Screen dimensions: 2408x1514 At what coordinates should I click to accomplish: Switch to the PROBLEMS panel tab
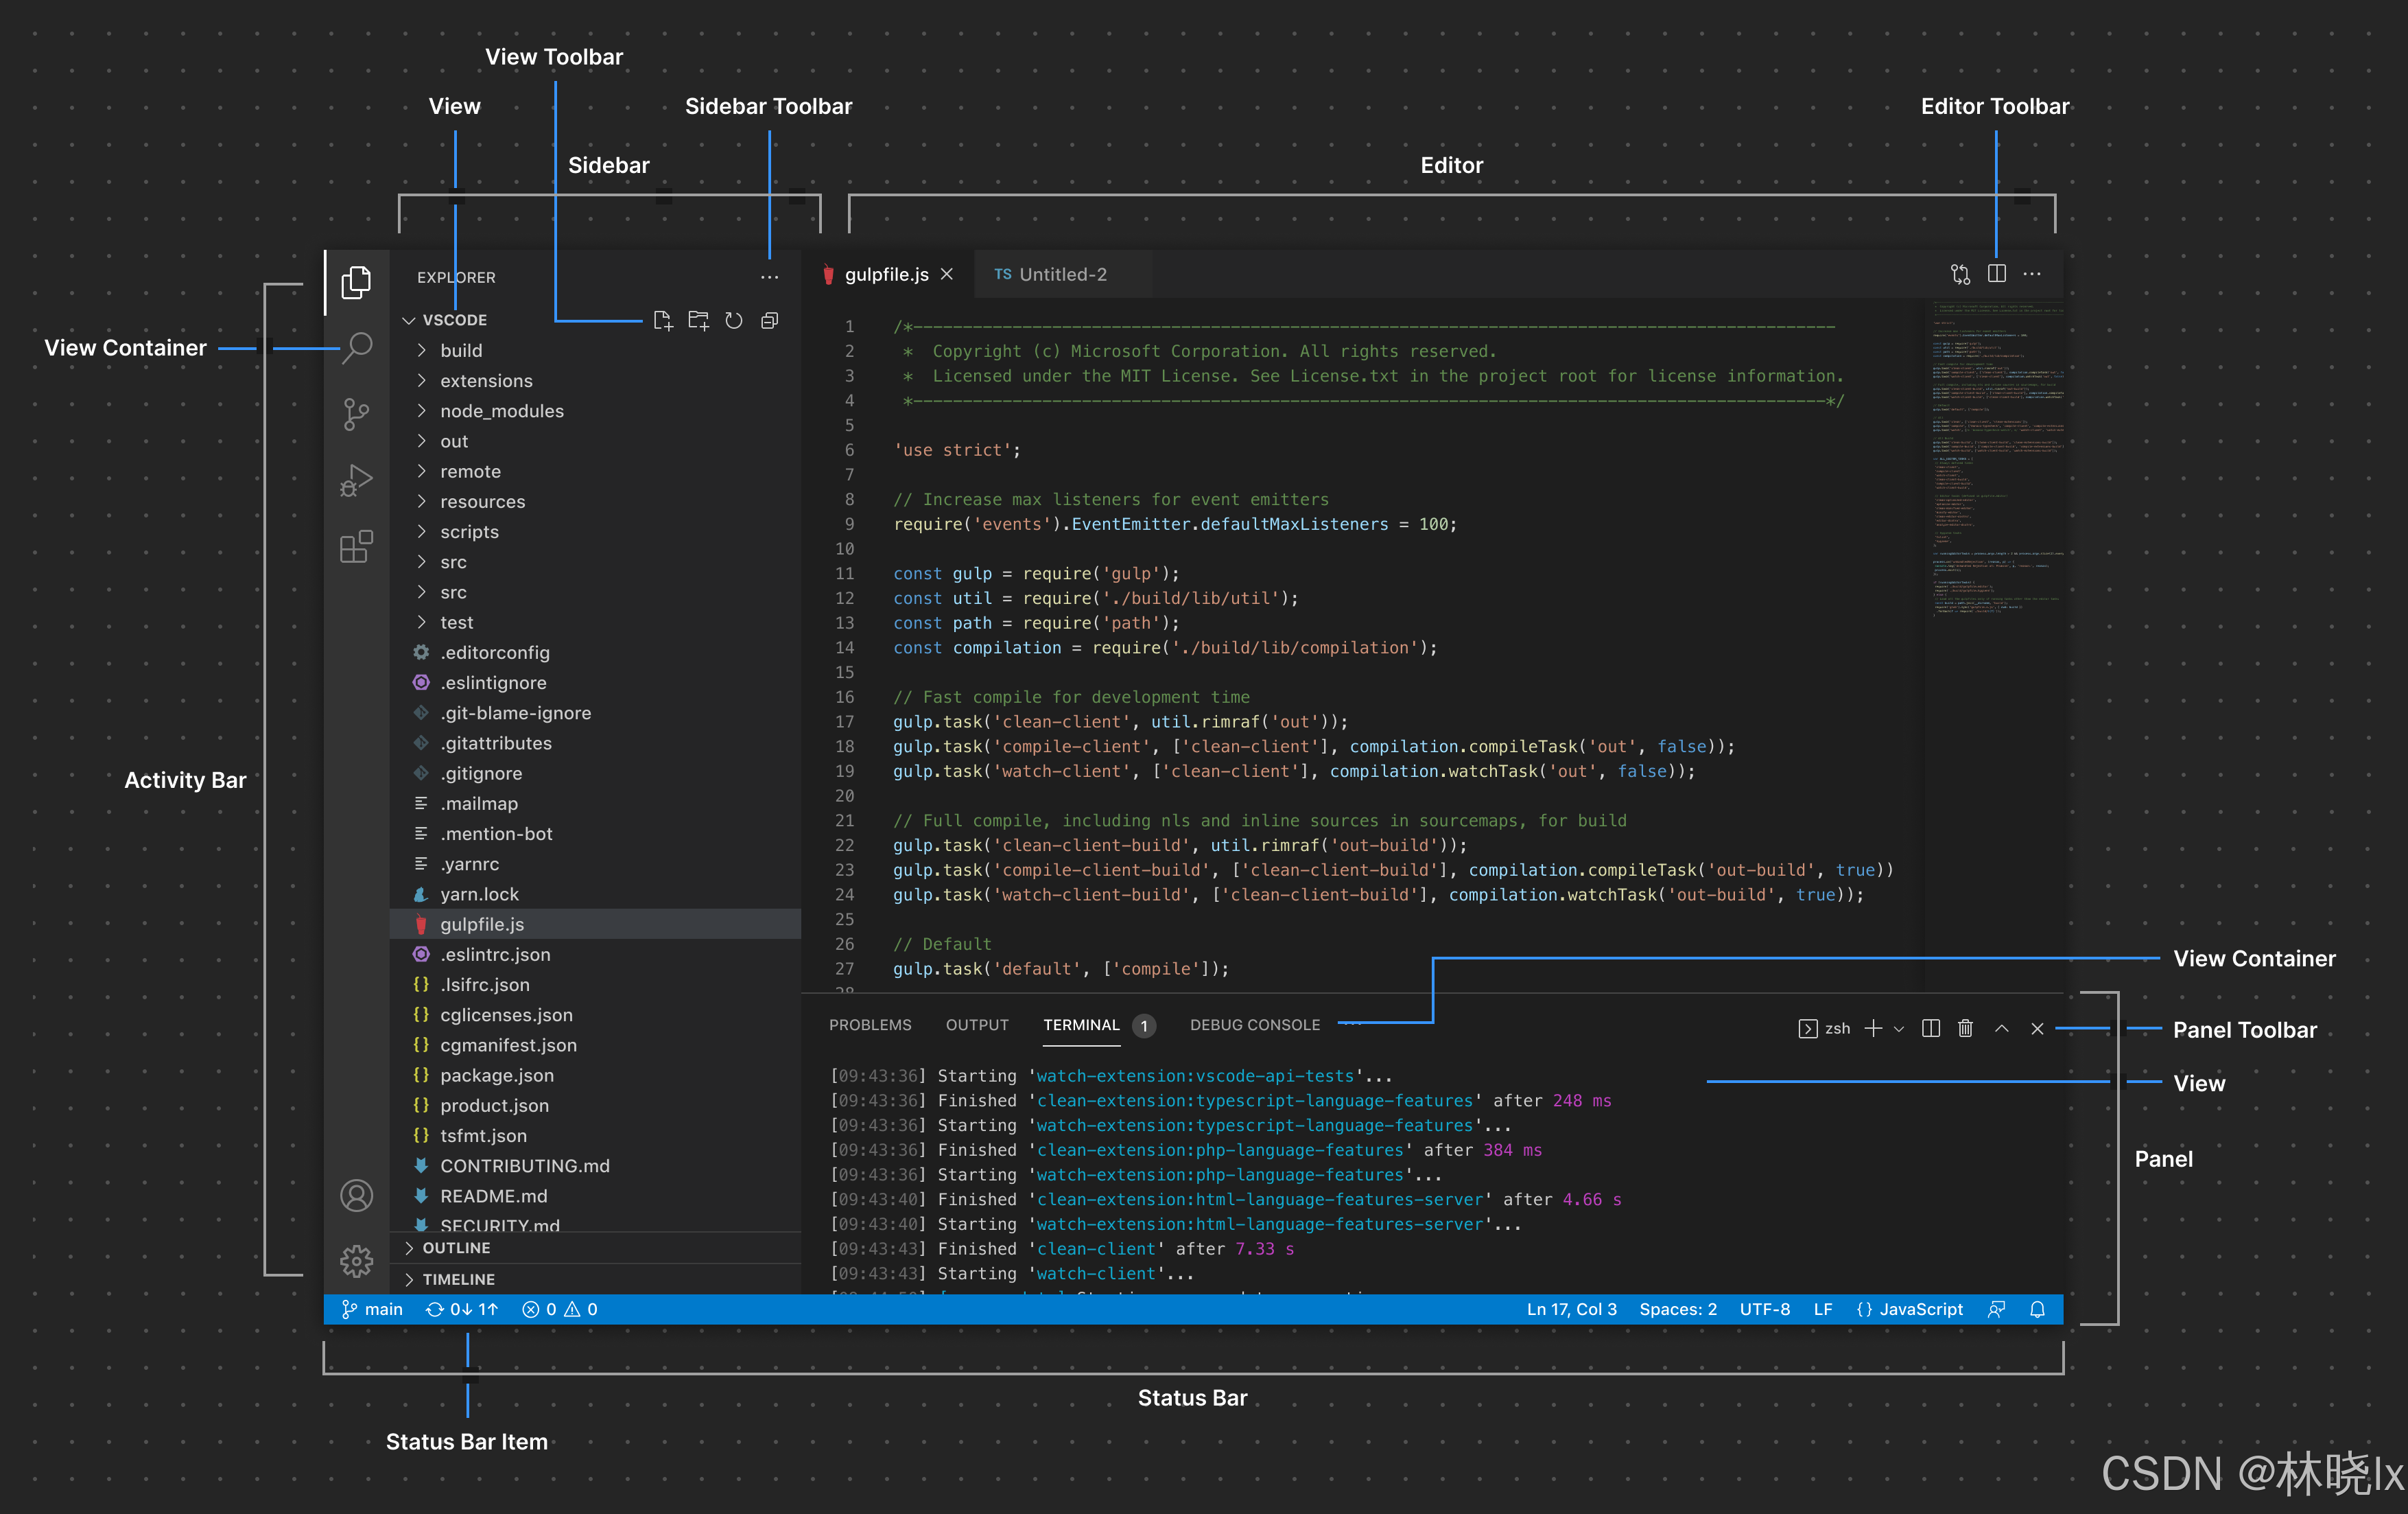pyautogui.click(x=869, y=1025)
